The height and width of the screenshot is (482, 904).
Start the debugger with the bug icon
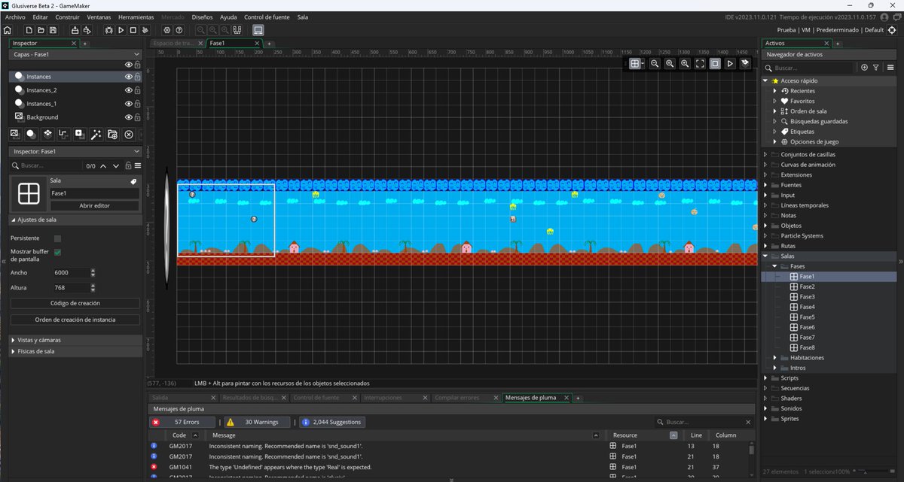[x=109, y=30]
